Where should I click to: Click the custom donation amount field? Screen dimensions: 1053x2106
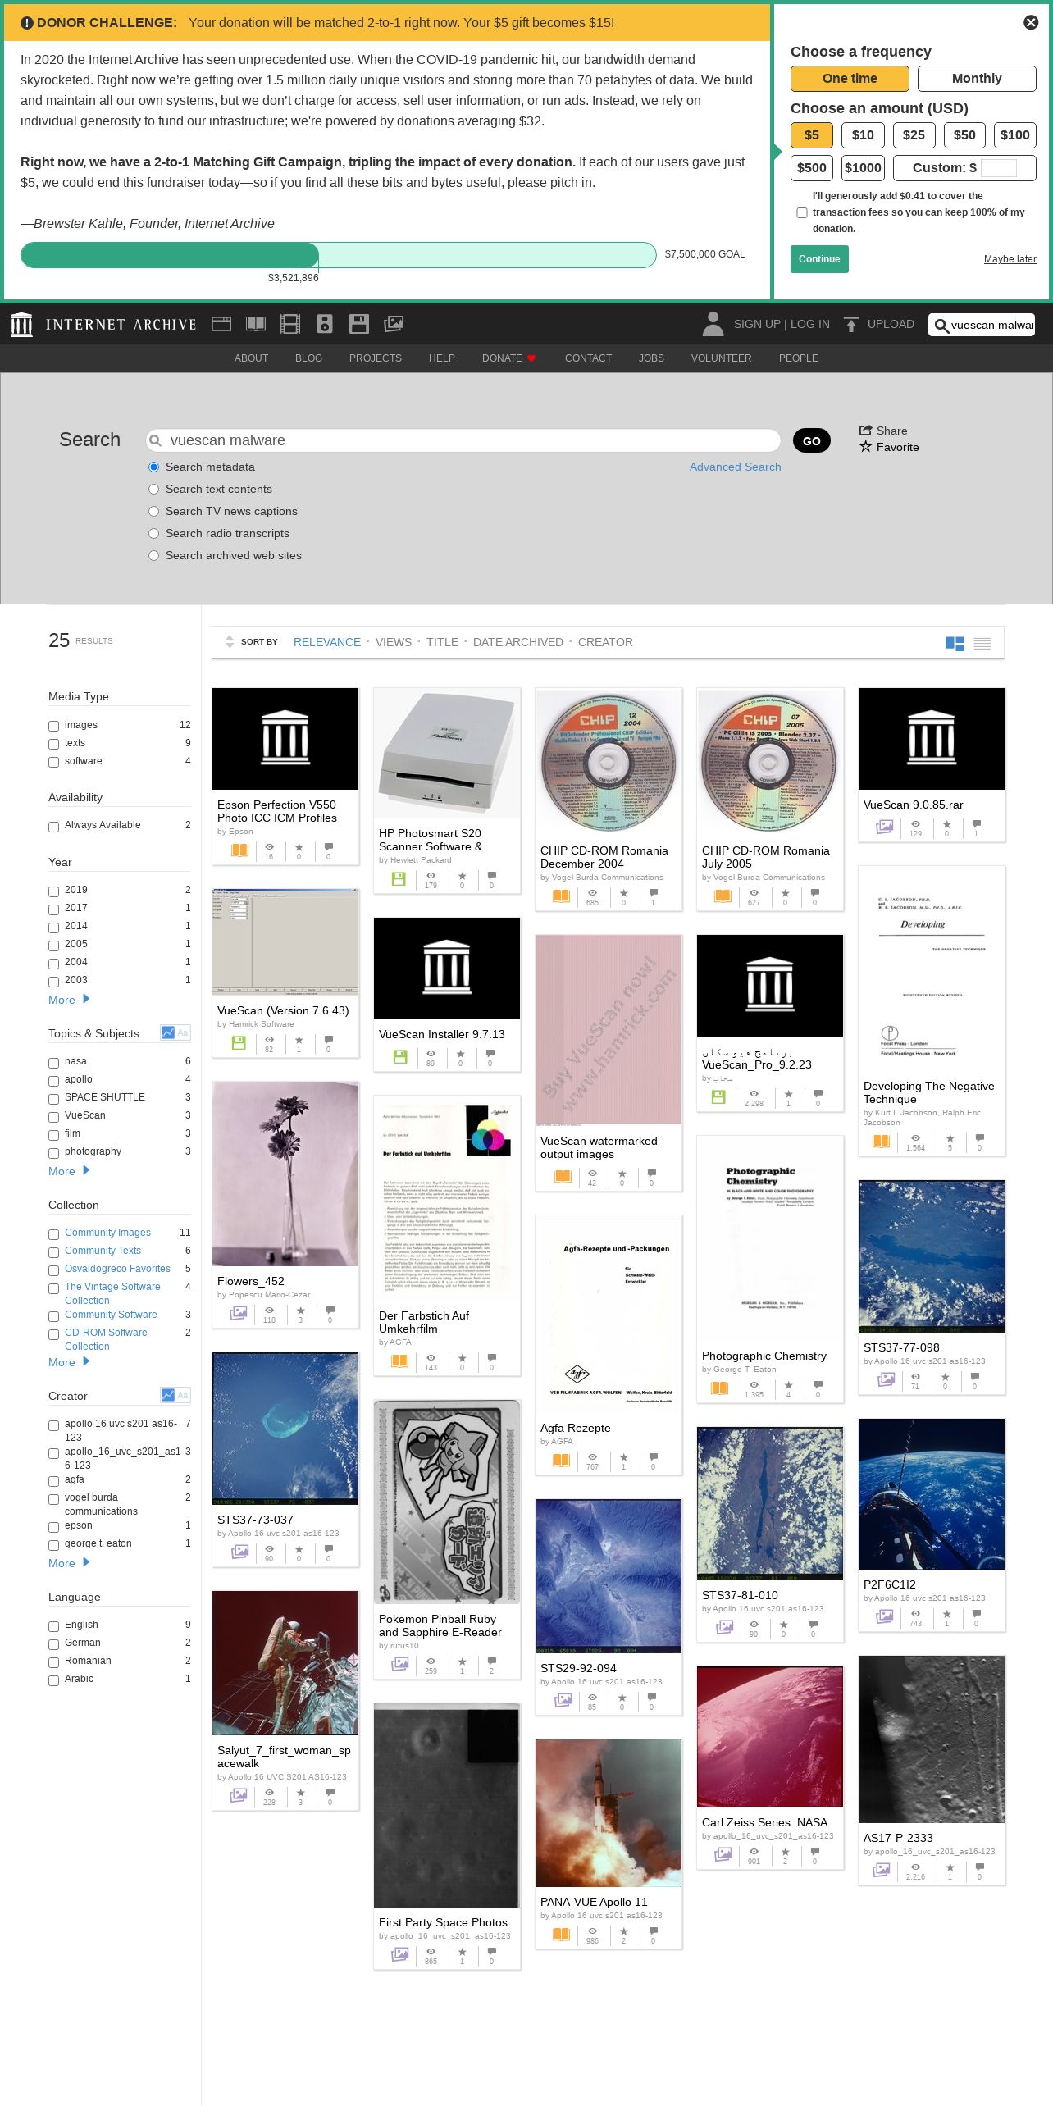(998, 168)
